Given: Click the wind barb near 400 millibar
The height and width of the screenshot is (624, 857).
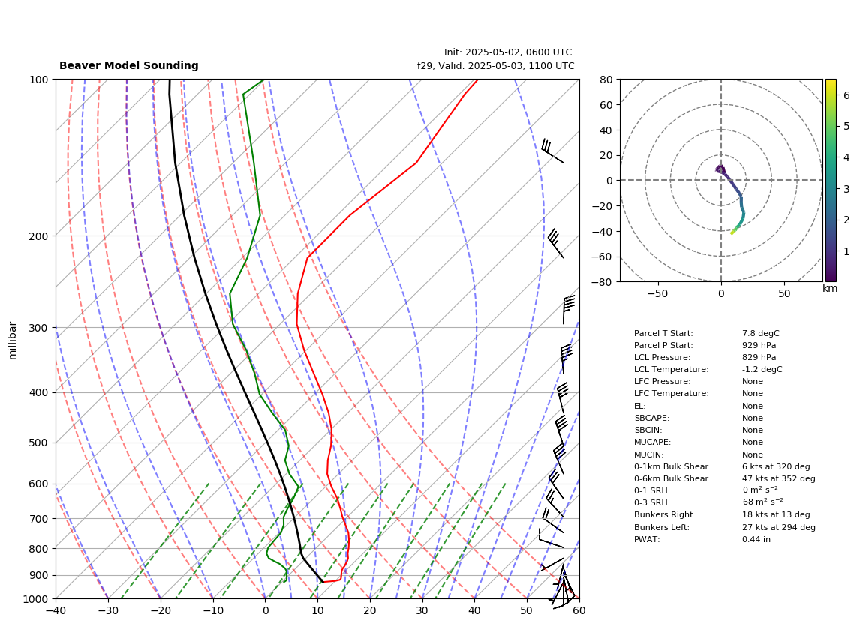Looking at the screenshot, I should (x=562, y=397).
